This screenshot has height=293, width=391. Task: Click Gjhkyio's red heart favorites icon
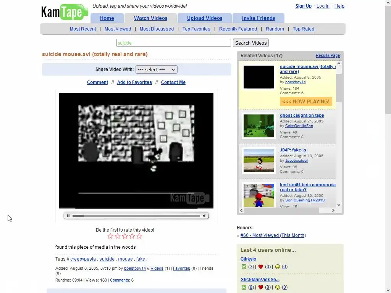[260, 267]
